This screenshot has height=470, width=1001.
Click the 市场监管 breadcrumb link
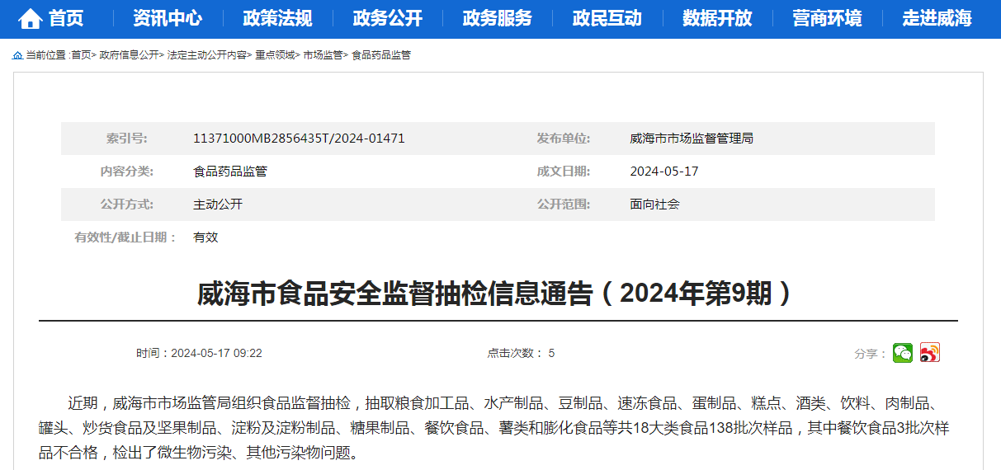(x=323, y=55)
